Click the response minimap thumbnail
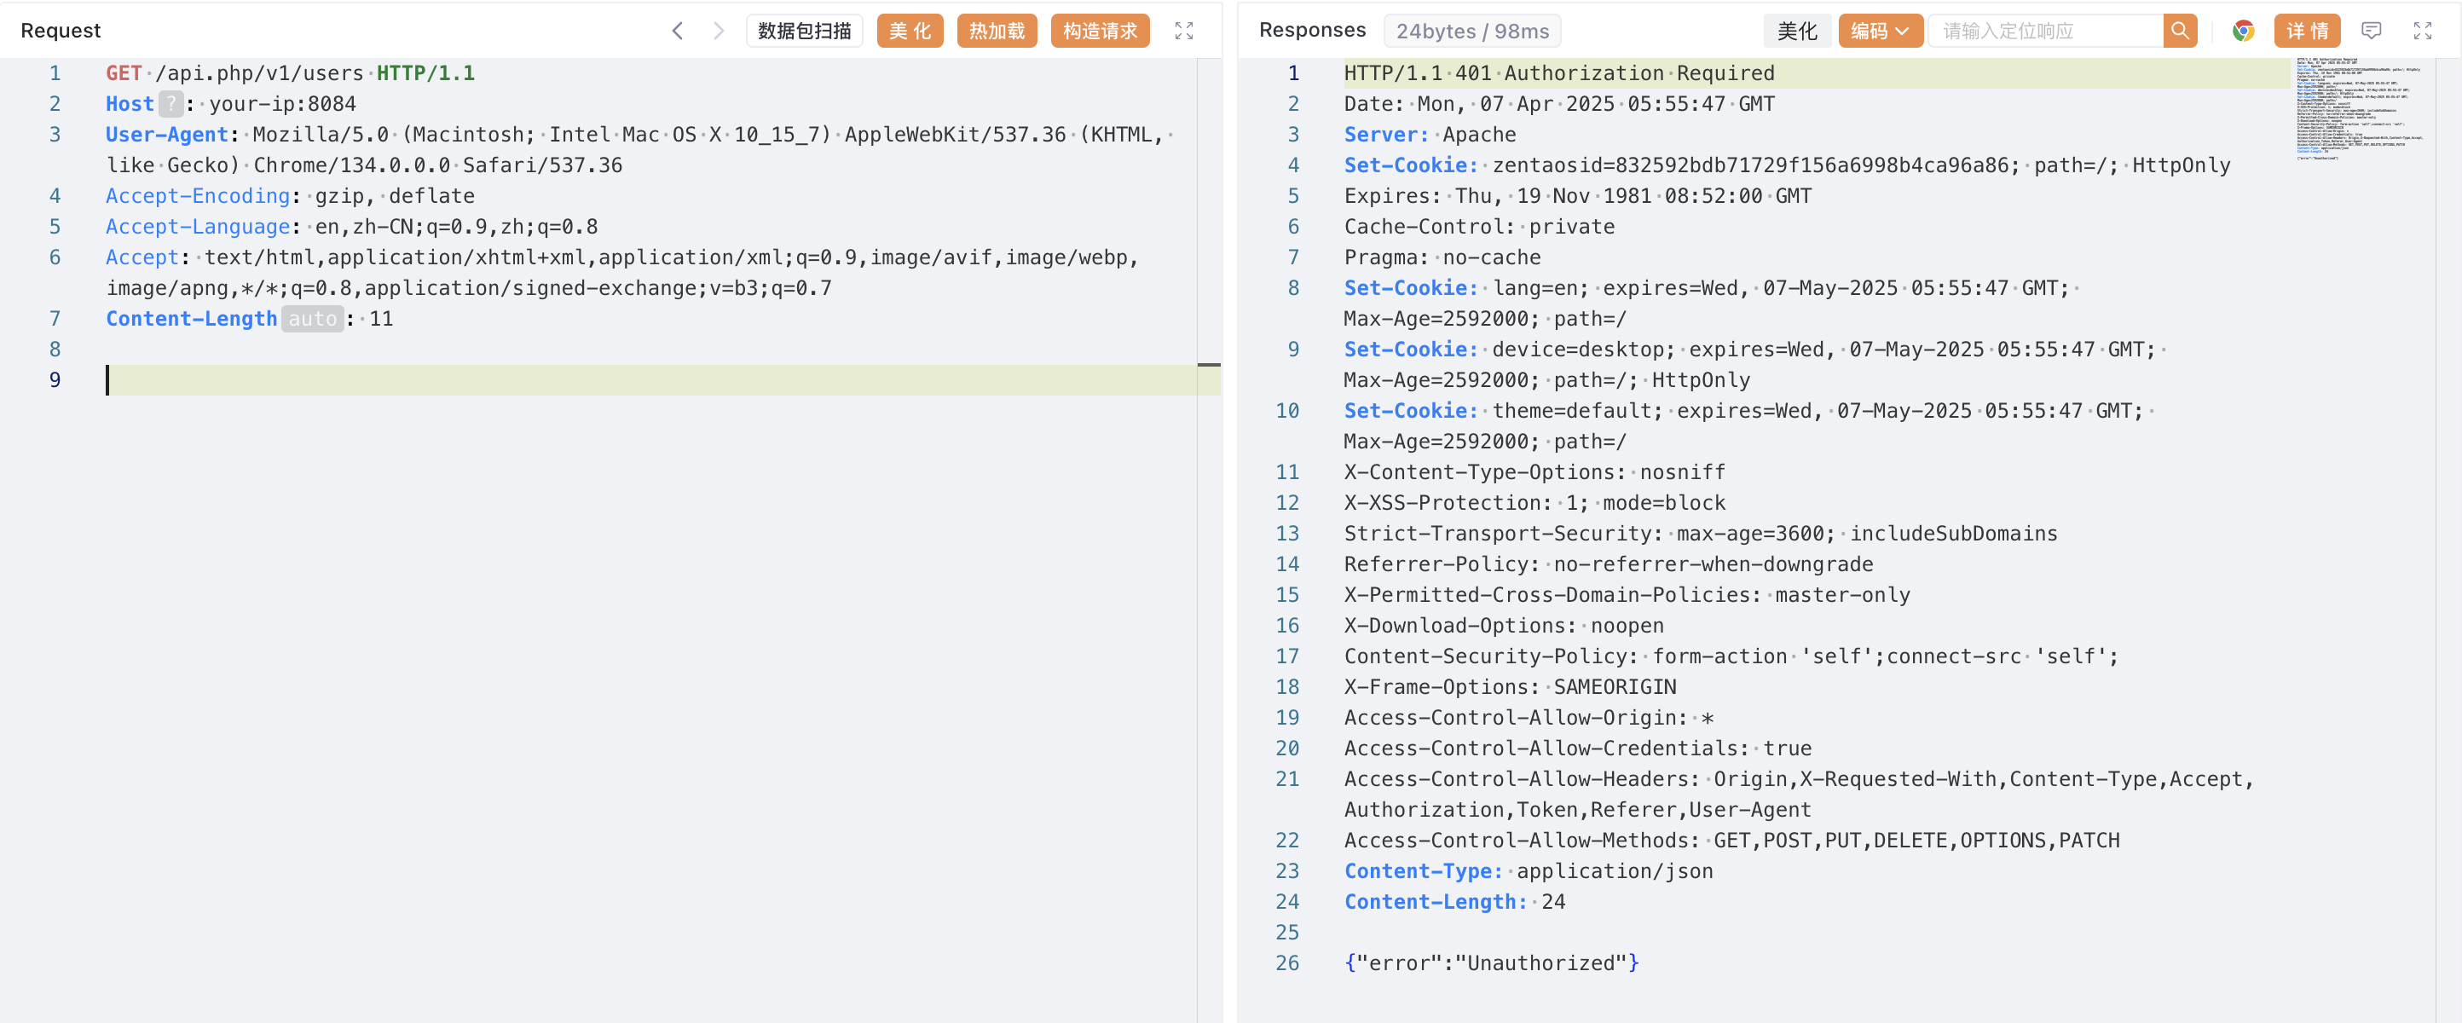Viewport: 2462px width, 1023px height. point(2359,108)
